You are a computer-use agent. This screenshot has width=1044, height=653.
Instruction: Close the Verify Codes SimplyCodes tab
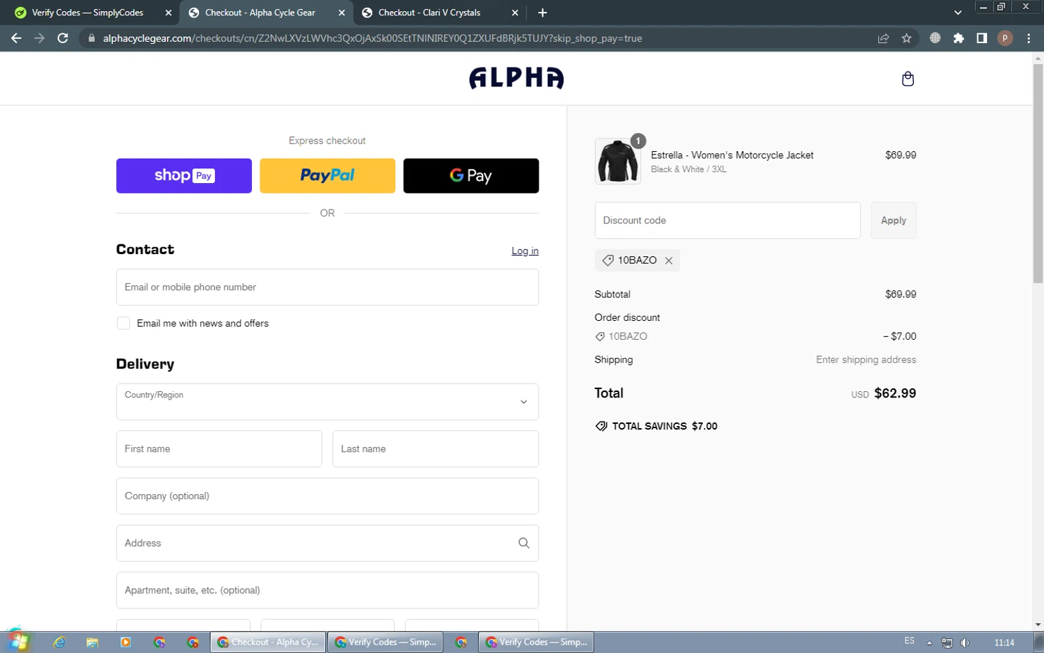(168, 13)
